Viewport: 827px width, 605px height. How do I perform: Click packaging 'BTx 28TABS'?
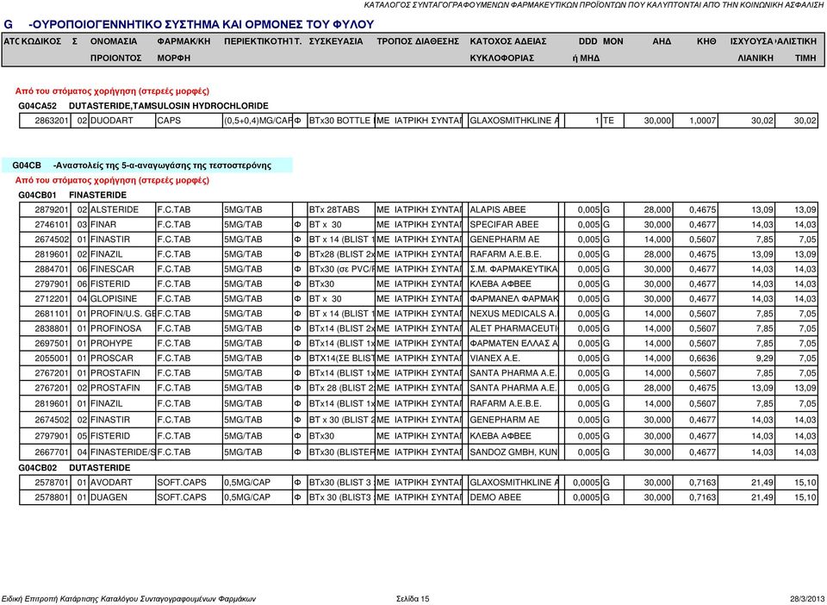[x=334, y=210]
